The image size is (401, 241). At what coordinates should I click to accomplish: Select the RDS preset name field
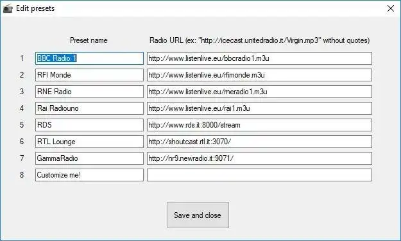coord(89,125)
